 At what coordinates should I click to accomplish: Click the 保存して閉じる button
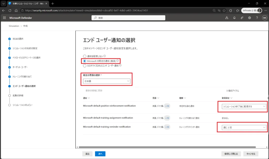click(231, 154)
